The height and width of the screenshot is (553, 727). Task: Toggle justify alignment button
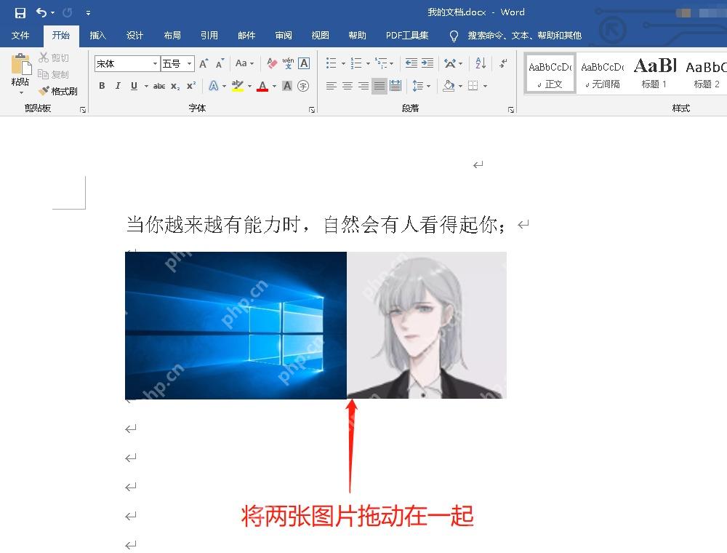coord(379,86)
